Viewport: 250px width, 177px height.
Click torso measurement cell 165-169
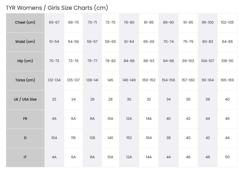point(227,80)
